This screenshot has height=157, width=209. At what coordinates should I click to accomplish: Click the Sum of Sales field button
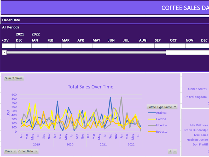coord(14,78)
